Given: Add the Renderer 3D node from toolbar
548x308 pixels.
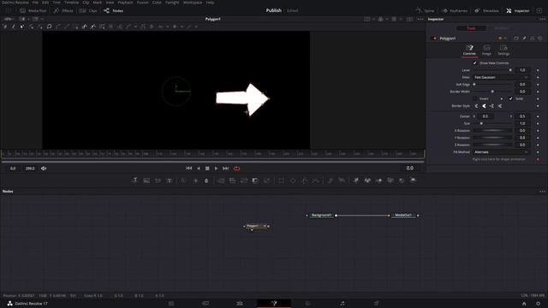Looking at the screenshot, I should pyautogui.click(x=413, y=181).
